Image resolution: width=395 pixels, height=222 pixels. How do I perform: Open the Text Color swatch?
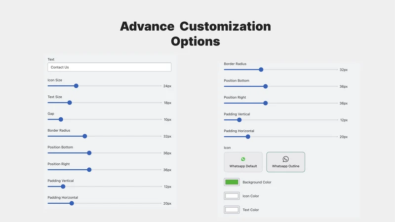point(232,210)
